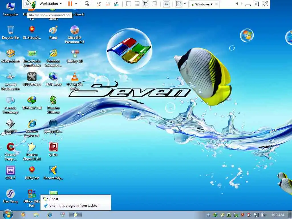Open DriverPacks from Folder shortcut
The image size is (292, 219).
coord(32,58)
